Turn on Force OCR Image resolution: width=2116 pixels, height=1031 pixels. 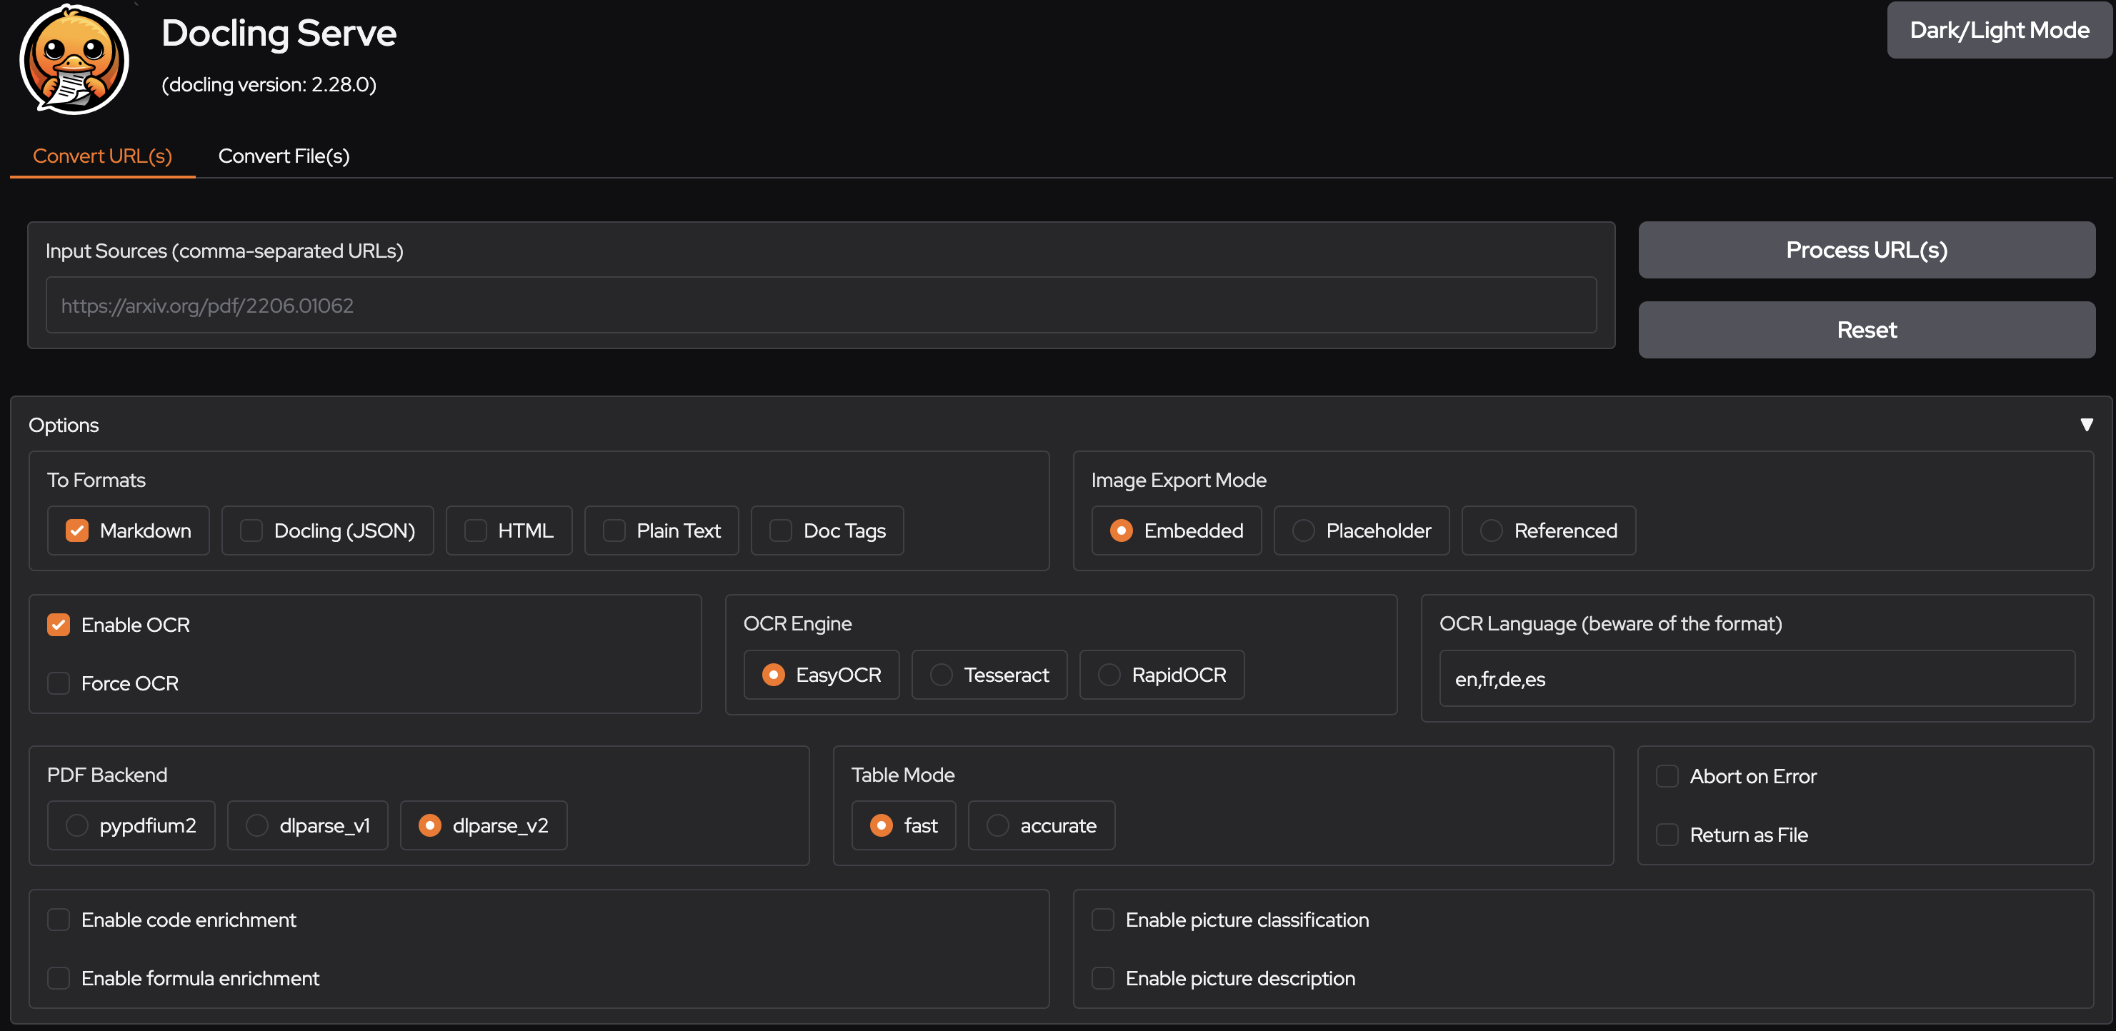pyautogui.click(x=59, y=683)
